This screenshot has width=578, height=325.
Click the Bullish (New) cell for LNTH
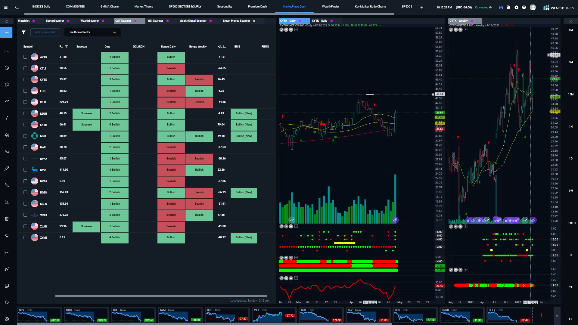pos(244,125)
